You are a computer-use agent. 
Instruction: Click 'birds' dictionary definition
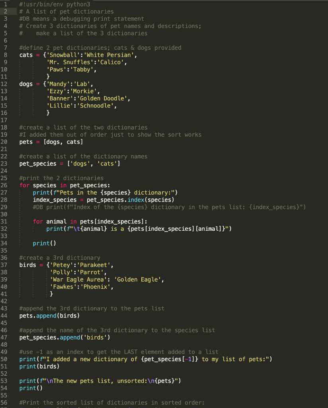click(x=27, y=265)
